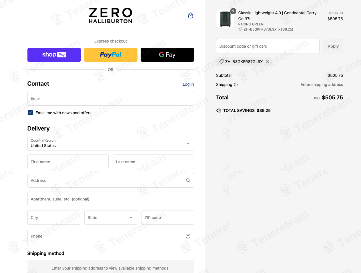The width and height of the screenshot is (361, 273).
Task: Choose PayPal express checkout
Action: click(x=111, y=55)
